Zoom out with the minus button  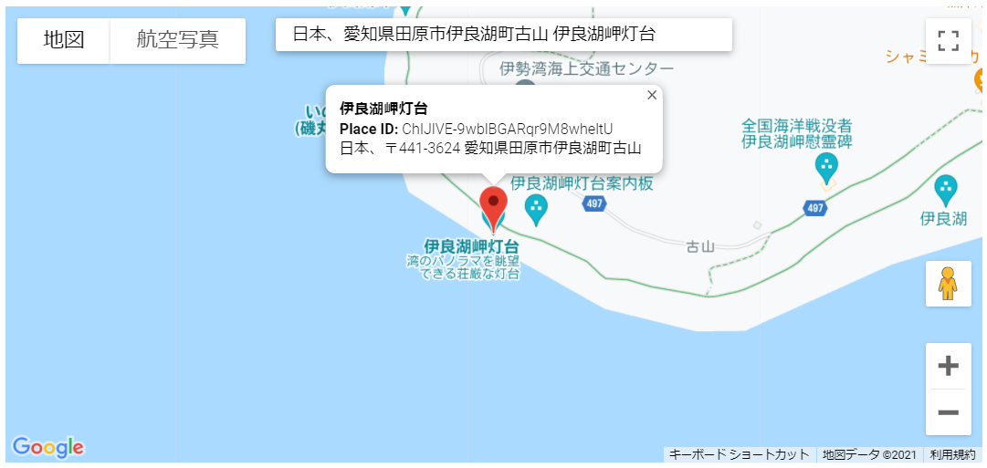pos(948,412)
